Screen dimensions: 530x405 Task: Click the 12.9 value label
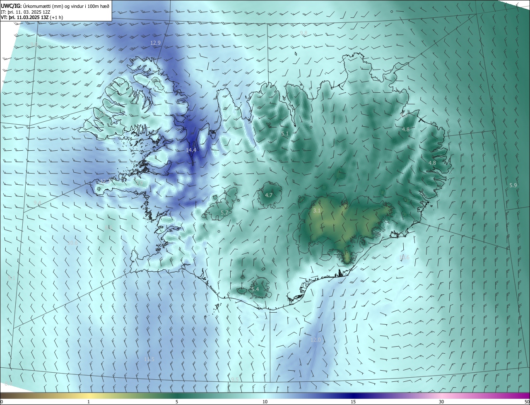pos(155,43)
